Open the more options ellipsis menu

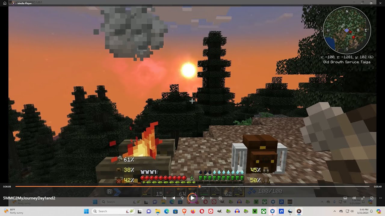380,198
